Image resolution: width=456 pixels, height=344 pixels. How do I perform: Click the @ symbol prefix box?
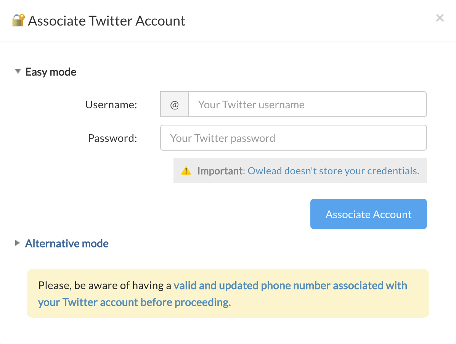175,104
